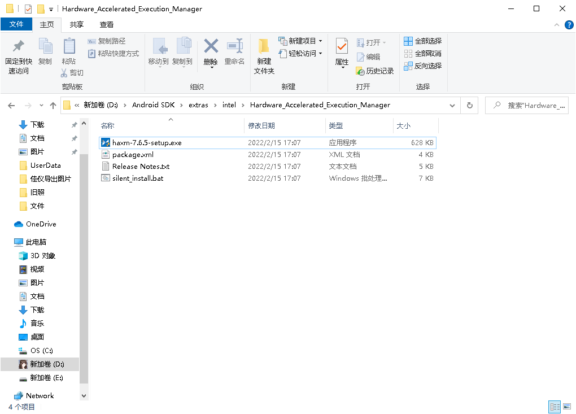Viewport: 576px width, 414px height.
Task: Switch to the File (文件) tab
Action: click(16, 24)
